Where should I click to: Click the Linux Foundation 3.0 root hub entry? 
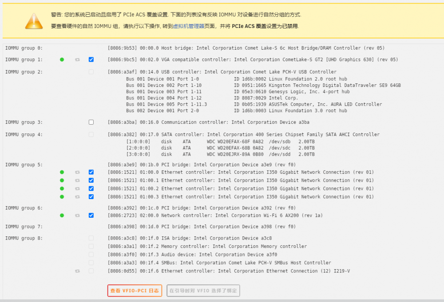237,110
